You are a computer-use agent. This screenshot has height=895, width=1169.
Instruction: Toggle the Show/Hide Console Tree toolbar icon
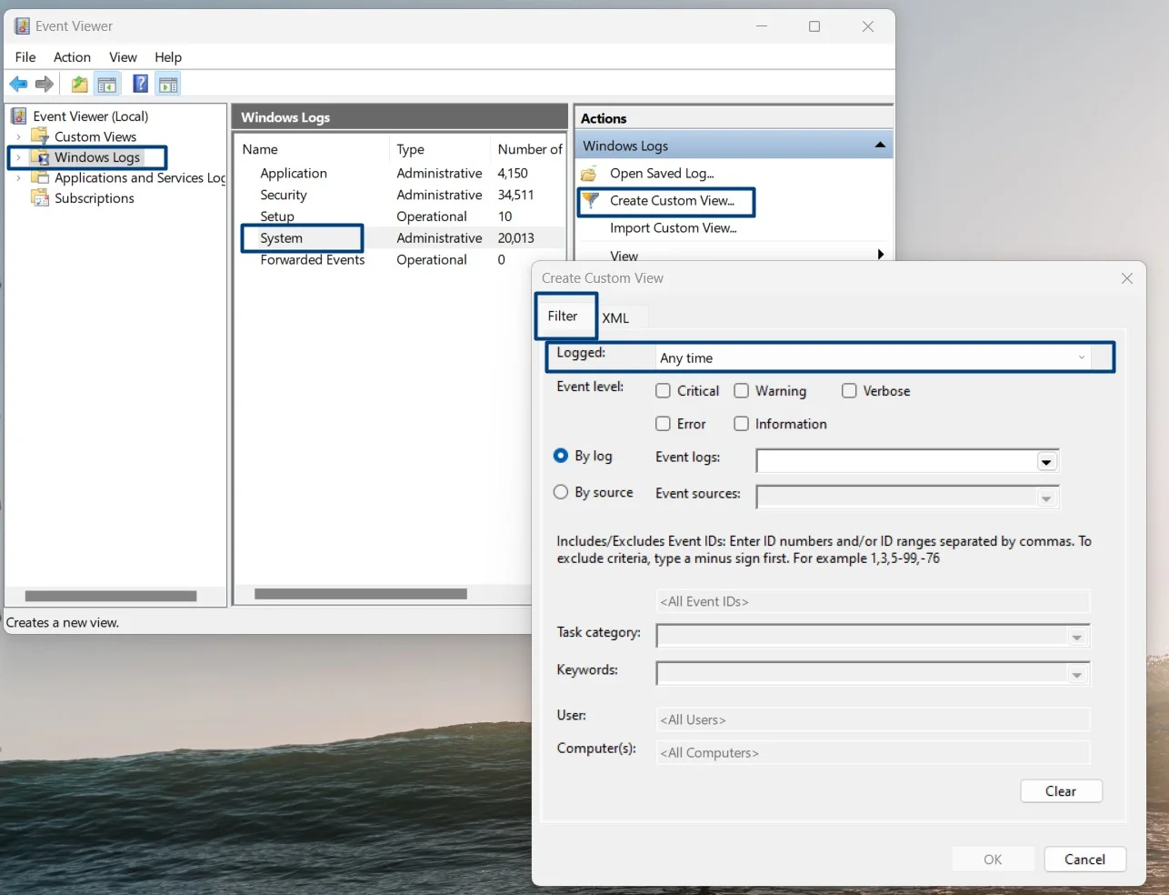click(107, 85)
